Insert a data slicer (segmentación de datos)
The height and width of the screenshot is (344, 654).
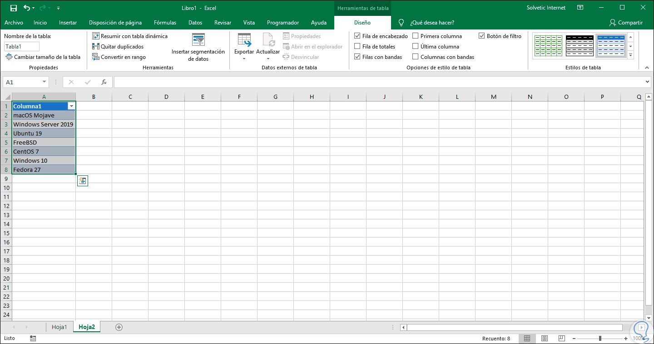coord(198,48)
